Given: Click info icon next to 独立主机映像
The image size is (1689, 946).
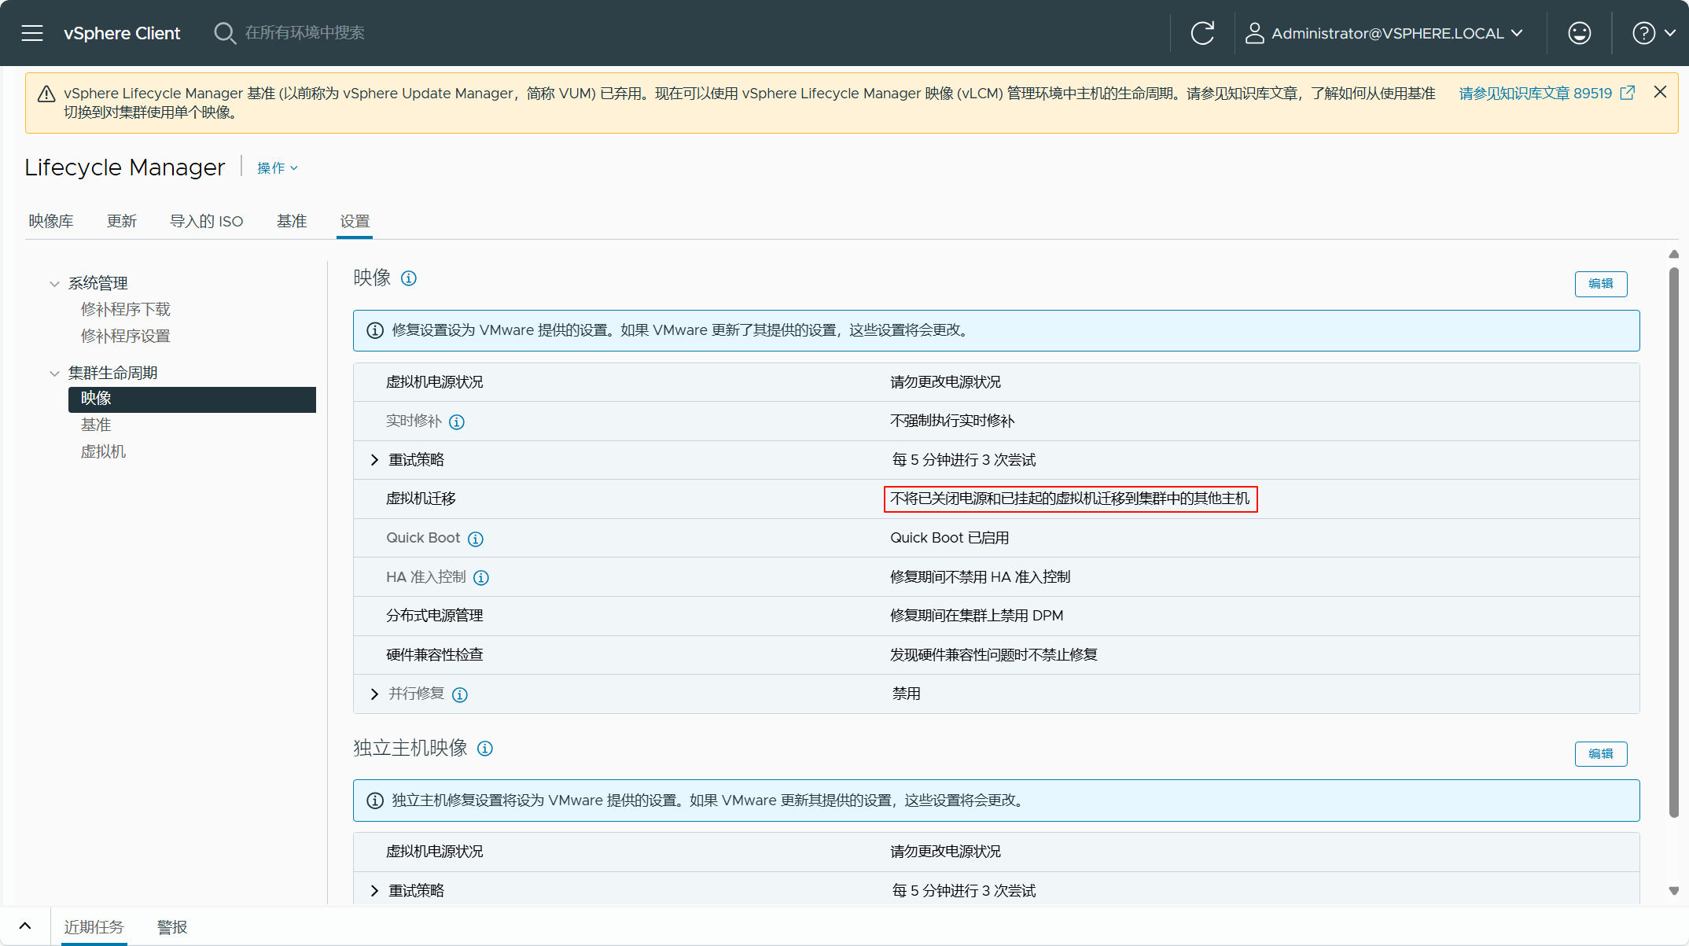Looking at the screenshot, I should tap(485, 749).
